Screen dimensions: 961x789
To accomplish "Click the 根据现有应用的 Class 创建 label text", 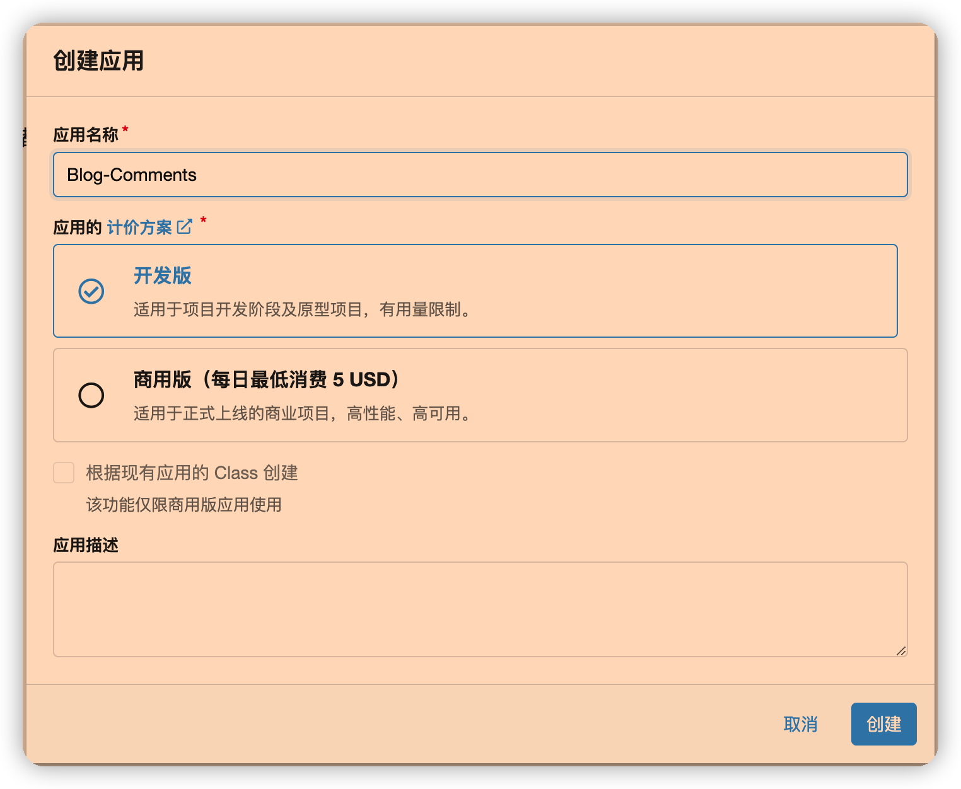I will (x=192, y=473).
